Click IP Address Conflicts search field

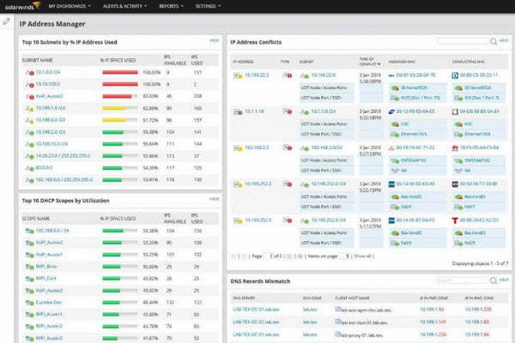[462, 41]
